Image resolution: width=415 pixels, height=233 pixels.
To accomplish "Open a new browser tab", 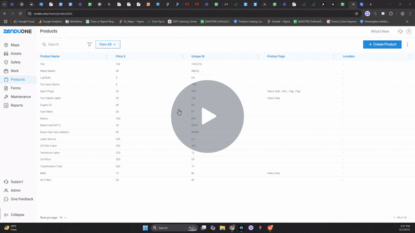I will 370,5.
